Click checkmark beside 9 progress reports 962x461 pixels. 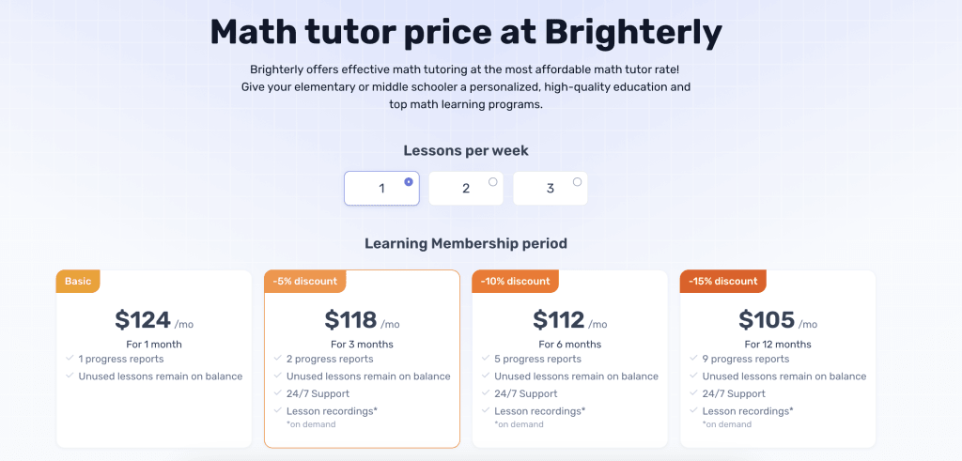tap(693, 359)
